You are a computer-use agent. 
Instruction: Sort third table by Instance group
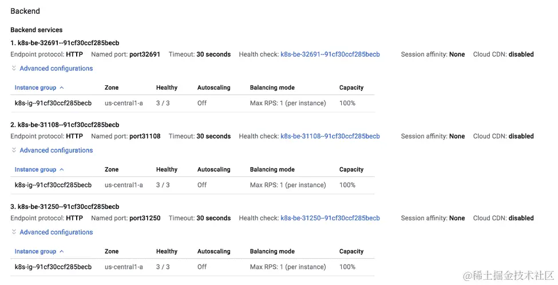click(35, 252)
